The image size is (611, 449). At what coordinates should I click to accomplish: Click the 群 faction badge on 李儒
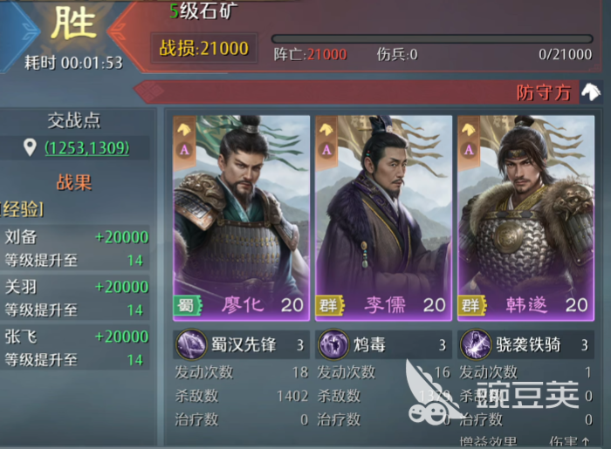(330, 305)
